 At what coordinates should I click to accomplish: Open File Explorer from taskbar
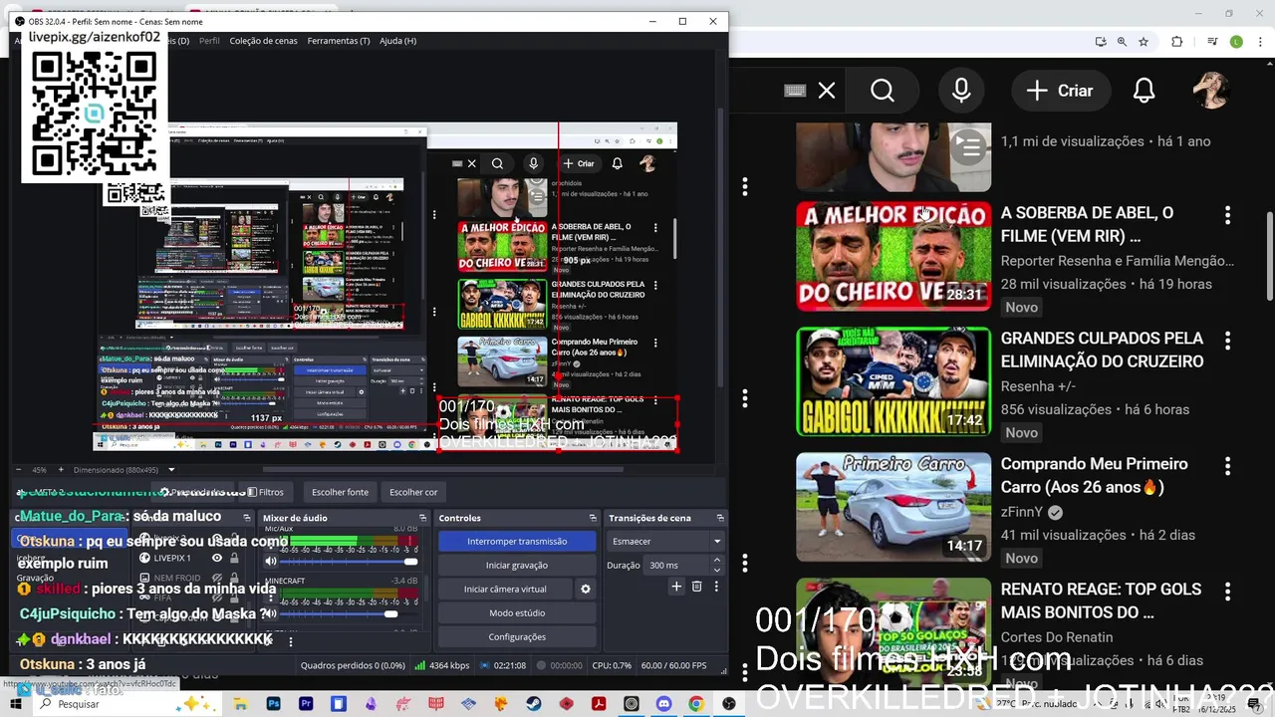(240, 704)
